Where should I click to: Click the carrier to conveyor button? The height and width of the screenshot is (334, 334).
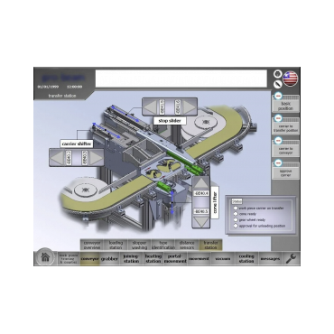click(285, 151)
